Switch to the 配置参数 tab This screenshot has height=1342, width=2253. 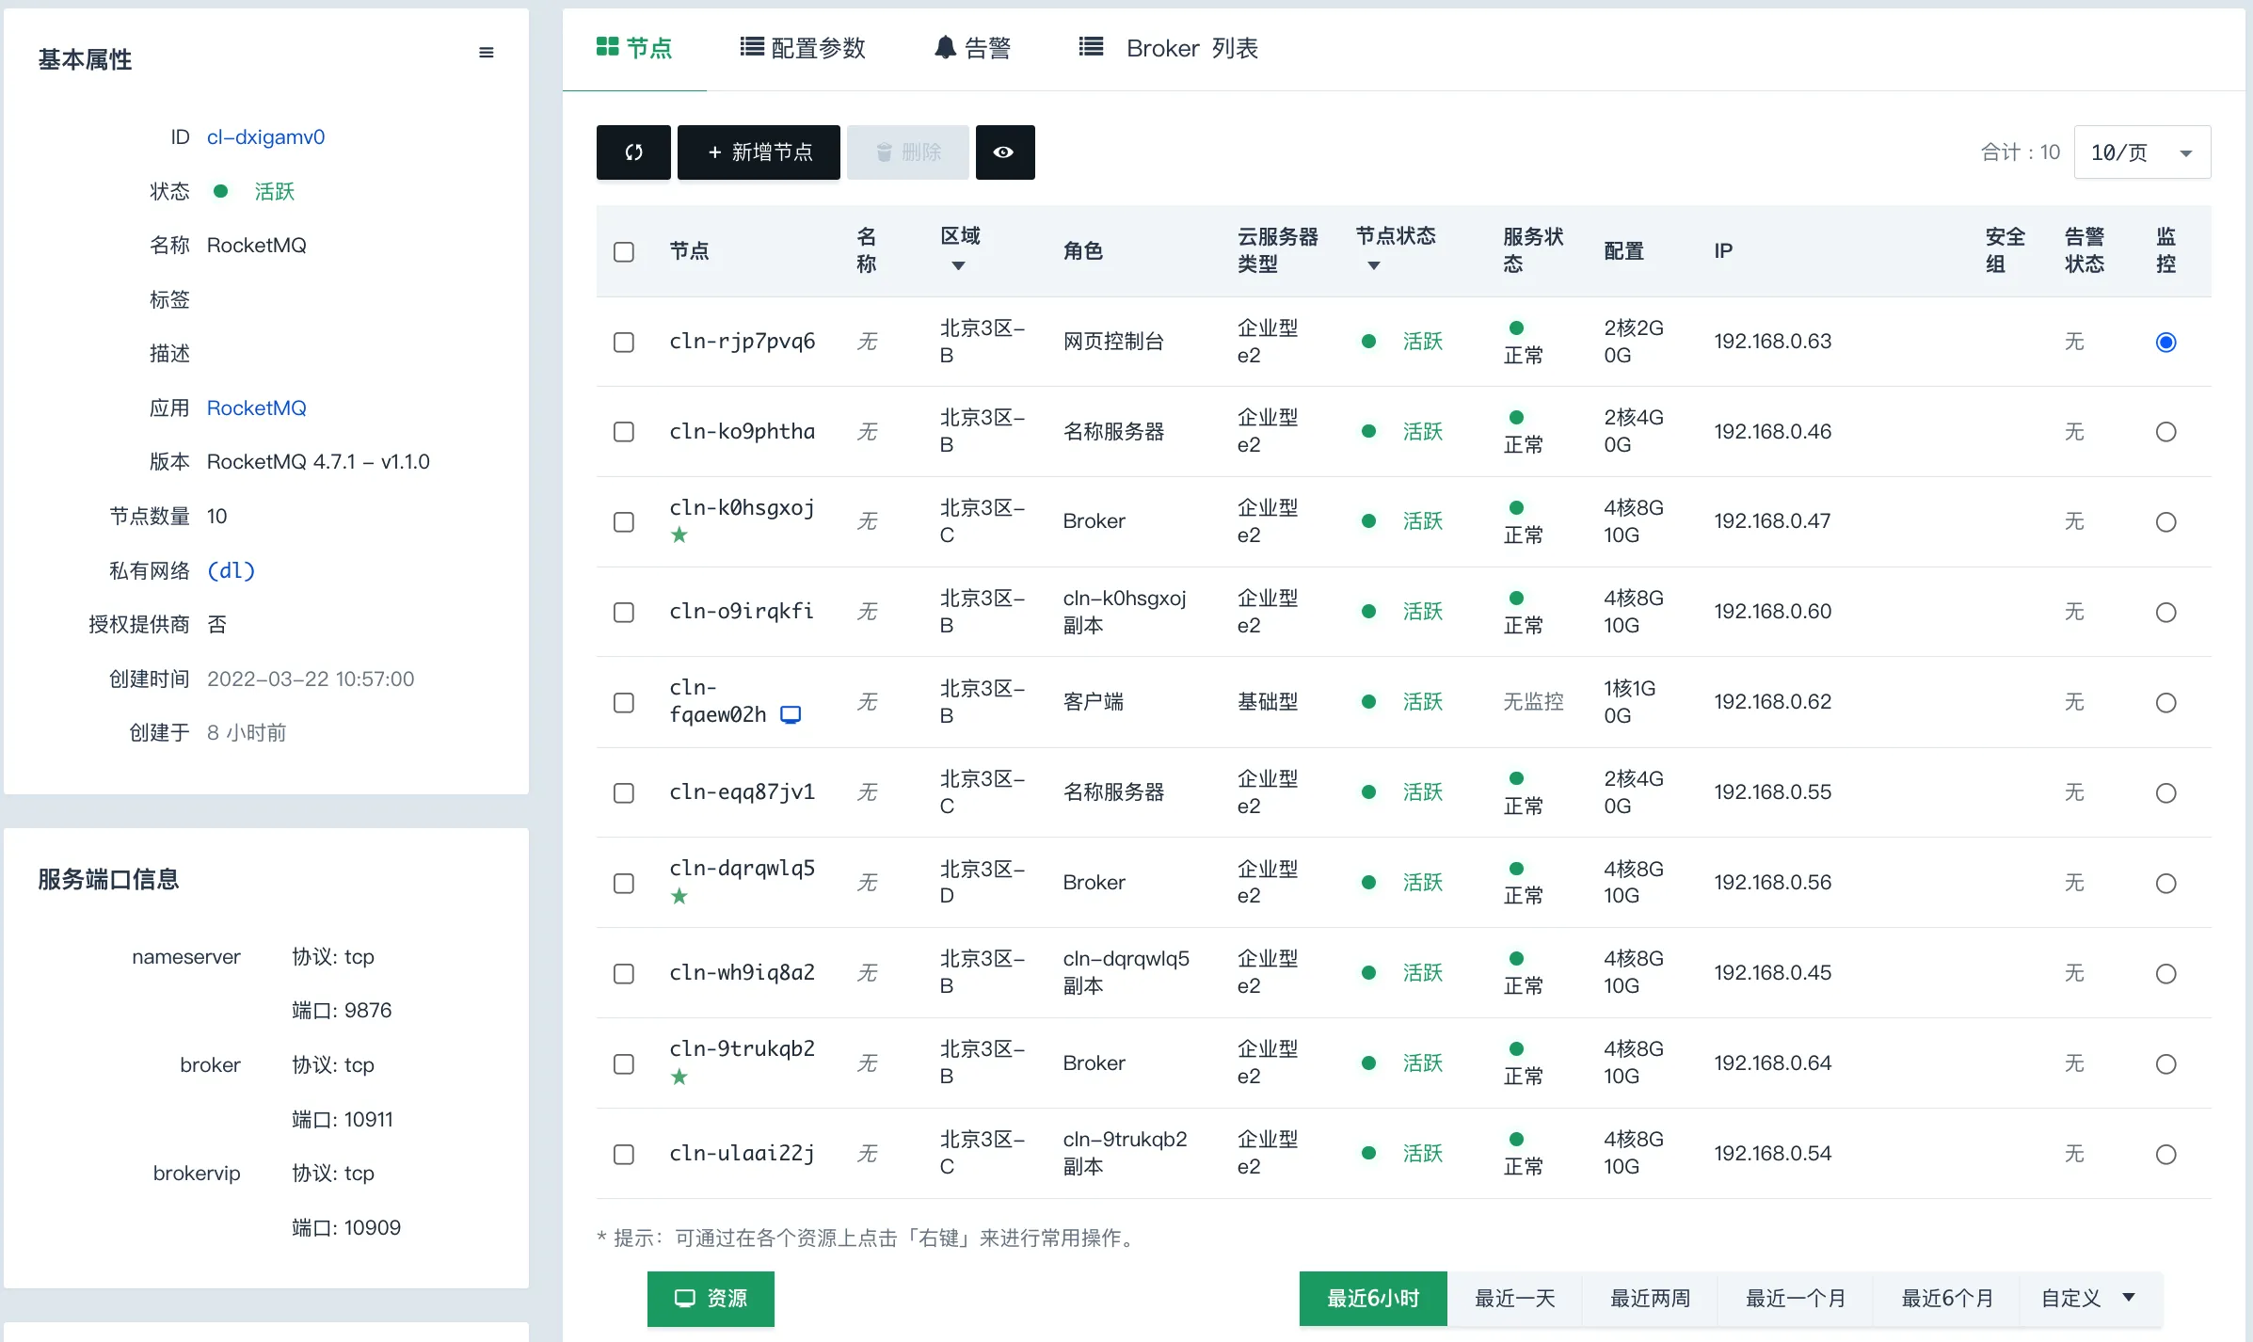point(803,47)
